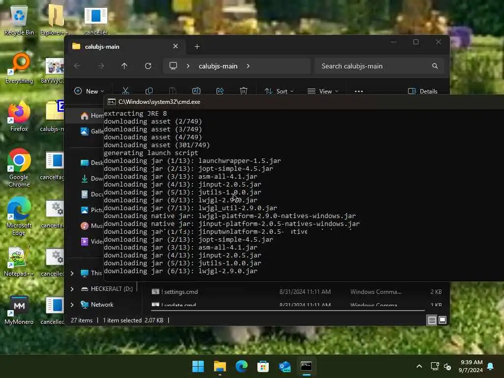This screenshot has width=504, height=378.
Task: Expand the chevron before calubjs-main in address bar
Action: pyautogui.click(x=188, y=66)
